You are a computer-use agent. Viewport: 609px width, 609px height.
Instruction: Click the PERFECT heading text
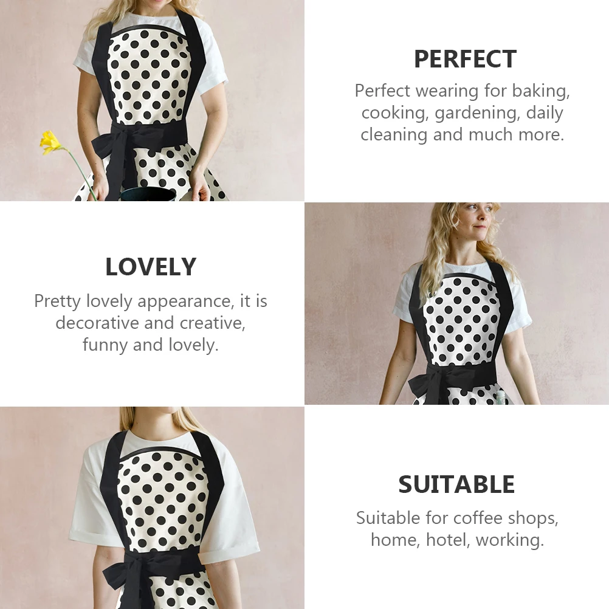(465, 59)
